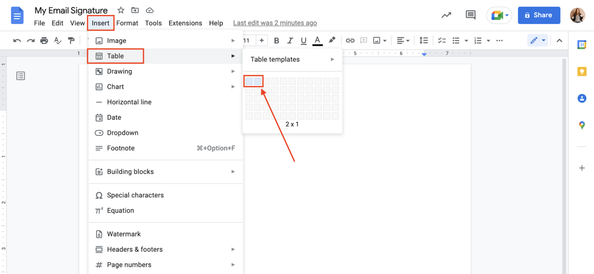594x274 pixels.
Task: Toggle underline formatting
Action: 303,40
